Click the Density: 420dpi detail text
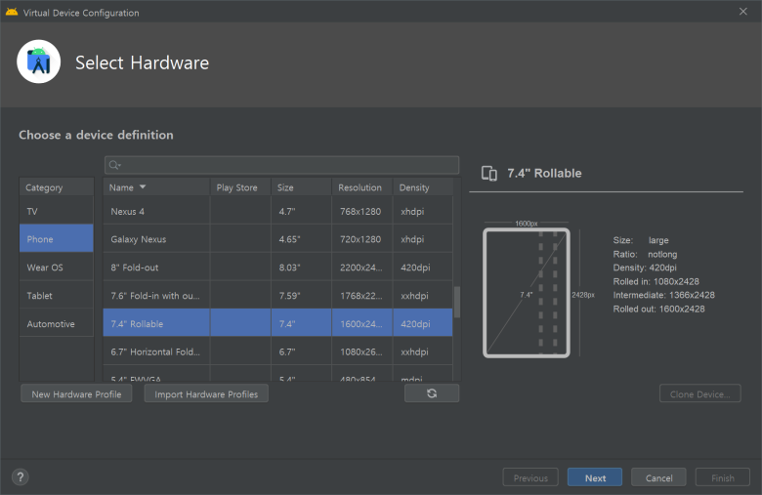 point(645,268)
